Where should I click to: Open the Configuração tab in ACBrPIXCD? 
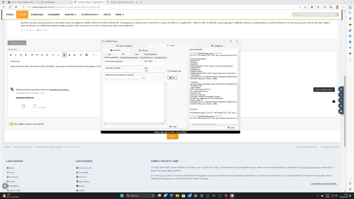(217, 46)
